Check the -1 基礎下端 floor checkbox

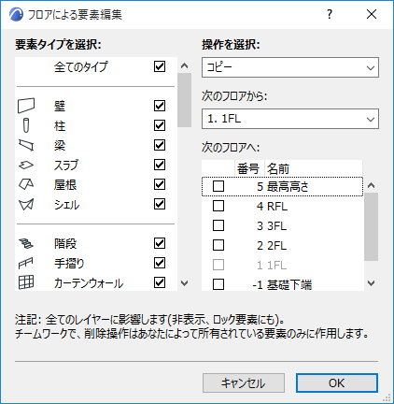218,284
